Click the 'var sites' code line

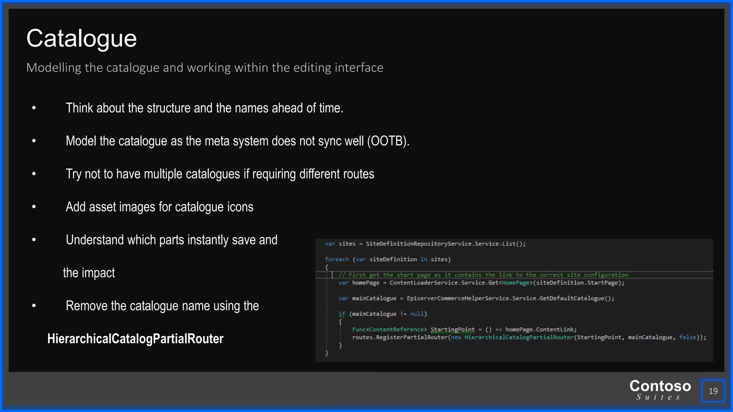[425, 244]
